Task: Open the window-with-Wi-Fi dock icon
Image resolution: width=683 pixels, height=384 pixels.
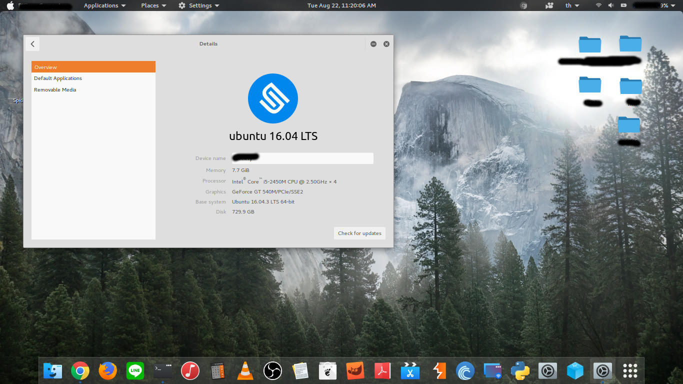Action: 493,371
